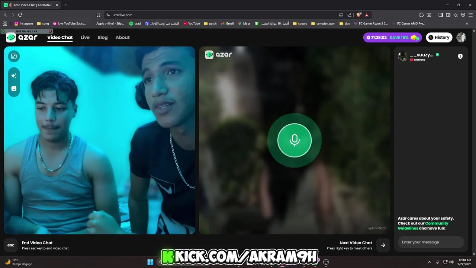This screenshot has height=268, width=476.
Task: Open the patch bookmarks folder
Action: pos(210,23)
